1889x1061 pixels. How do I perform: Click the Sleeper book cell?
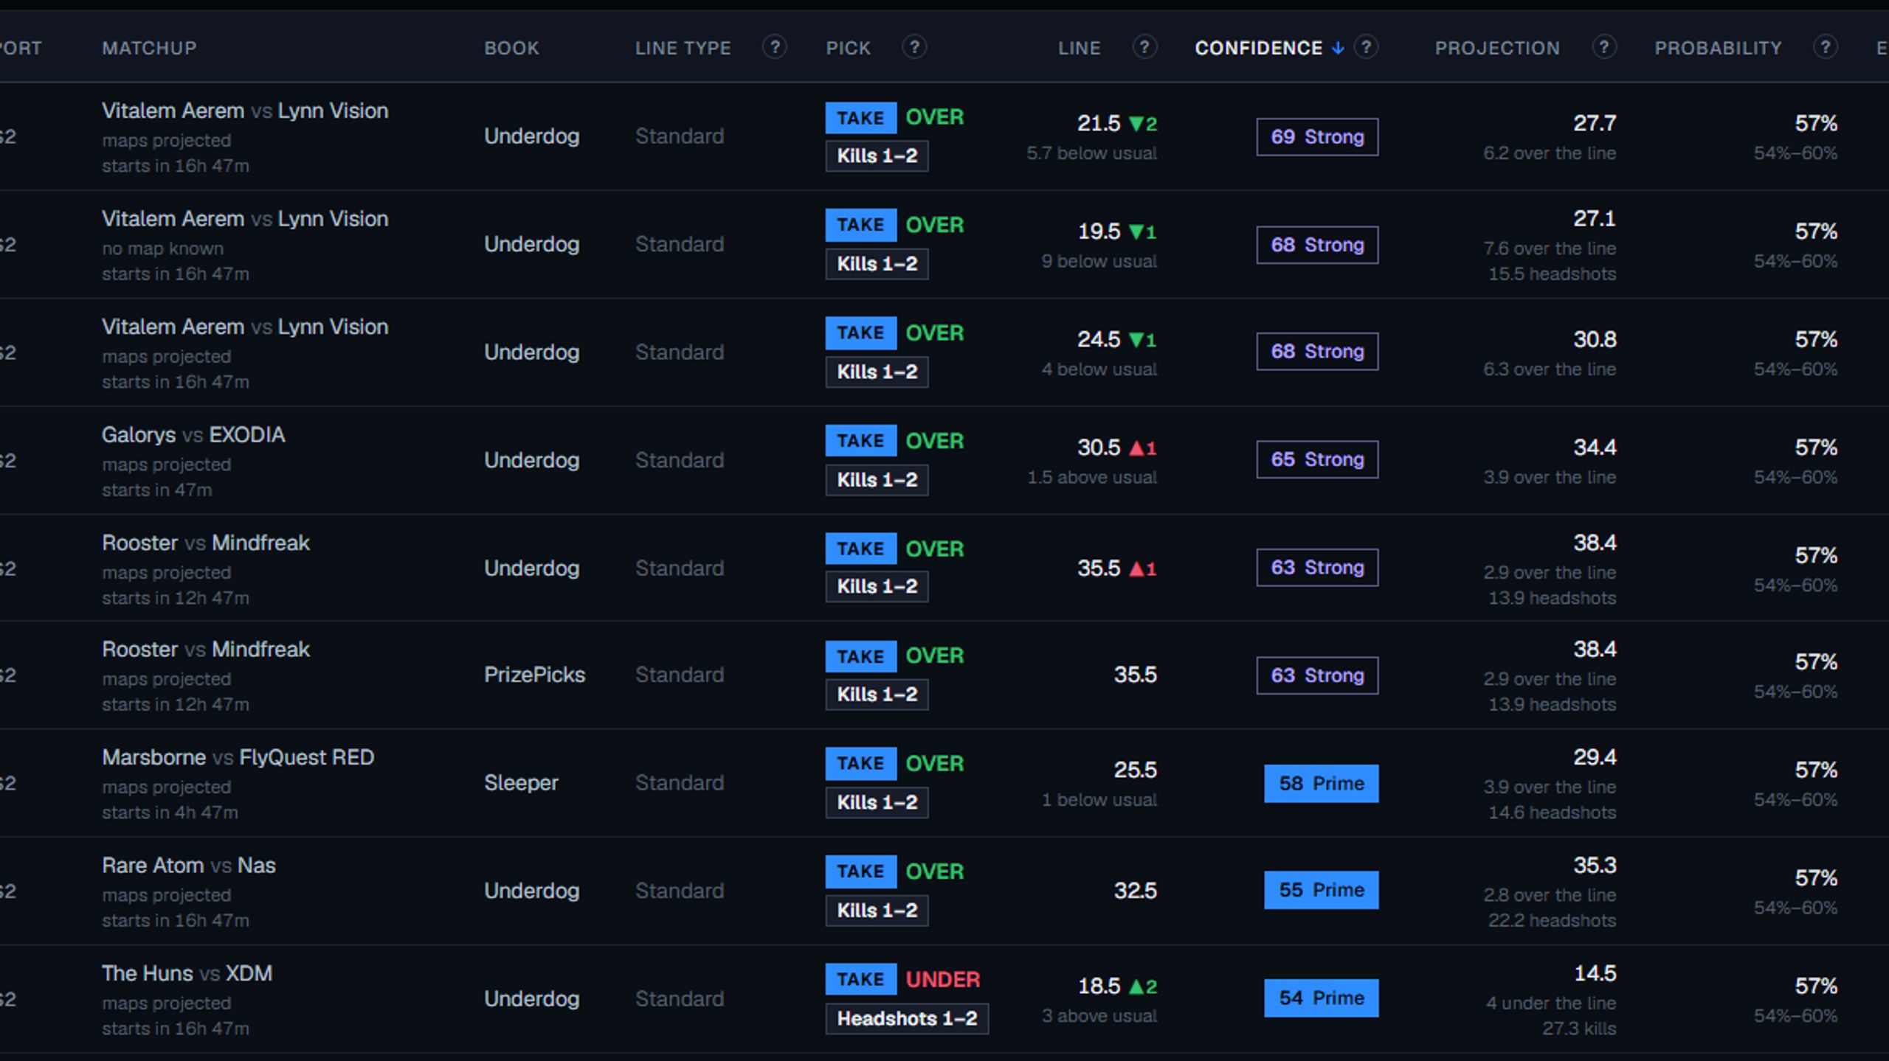coord(521,783)
